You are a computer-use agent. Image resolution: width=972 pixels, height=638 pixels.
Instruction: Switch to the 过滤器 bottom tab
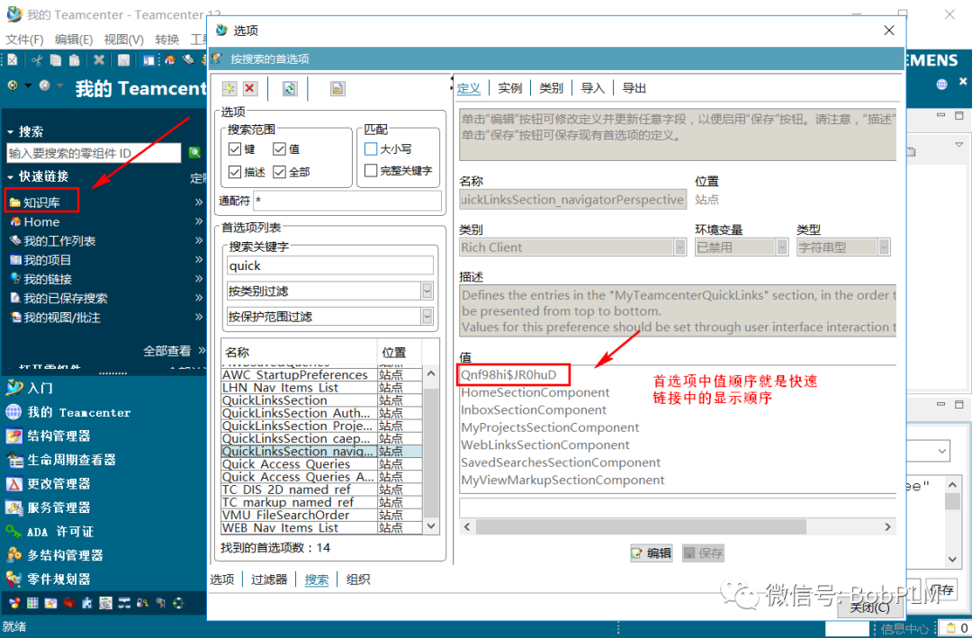point(269,580)
